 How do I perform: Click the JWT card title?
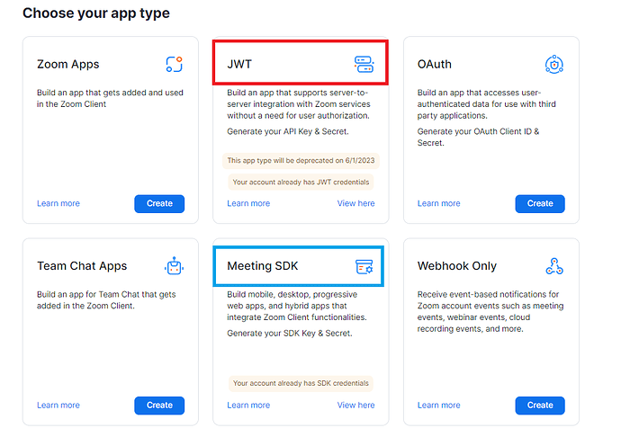[239, 64]
